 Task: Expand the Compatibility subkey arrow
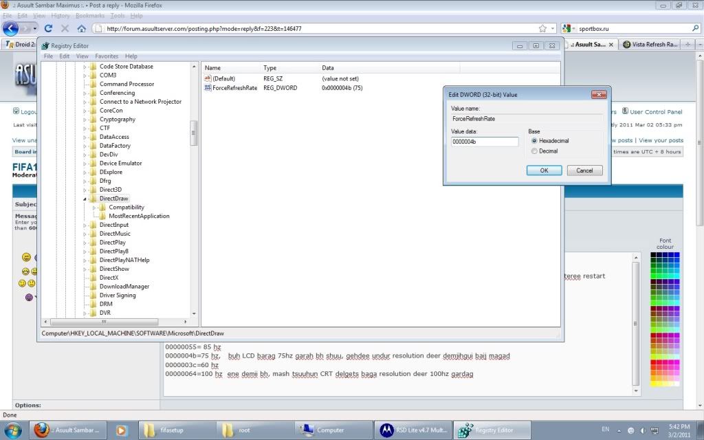pyautogui.click(x=95, y=207)
